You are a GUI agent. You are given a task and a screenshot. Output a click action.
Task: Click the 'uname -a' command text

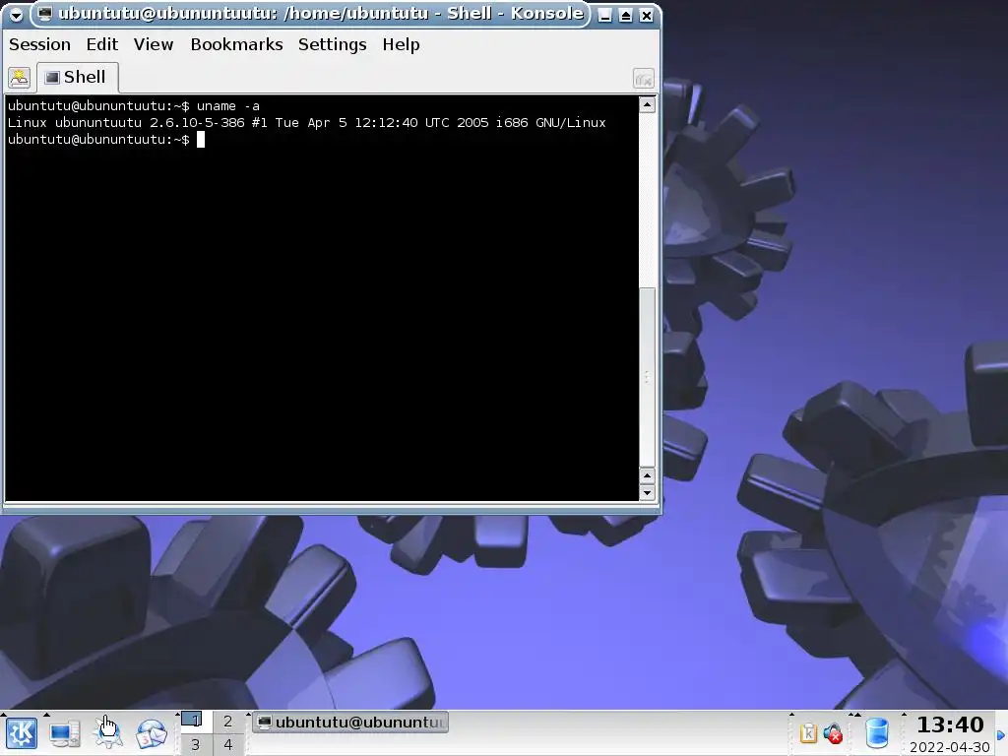[228, 106]
